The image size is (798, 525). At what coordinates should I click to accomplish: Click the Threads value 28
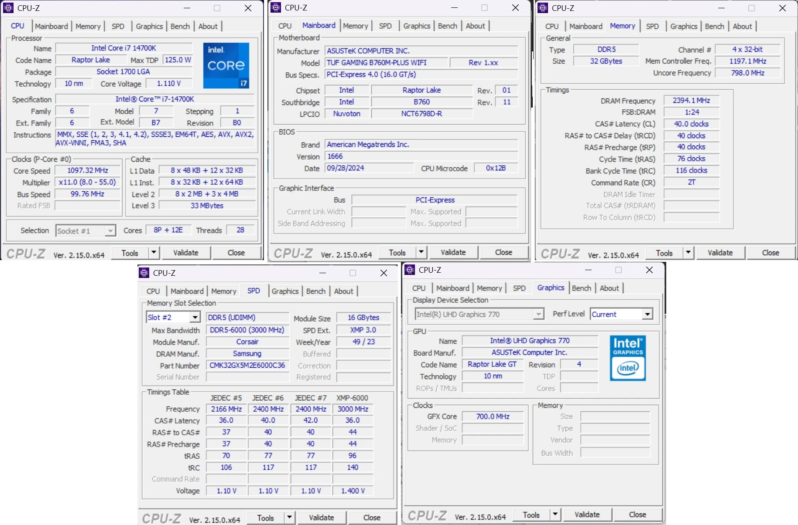240,230
